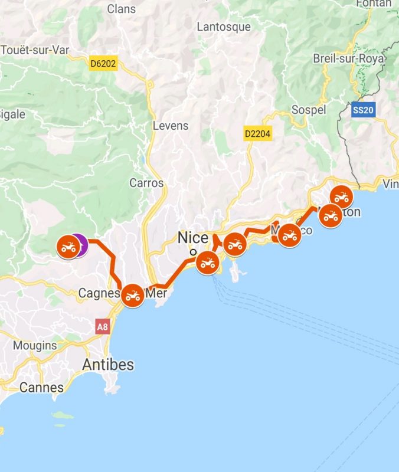Open the motorcycle marker covering the Monaco label
Screen dimensions: 399x472
pos(290,235)
